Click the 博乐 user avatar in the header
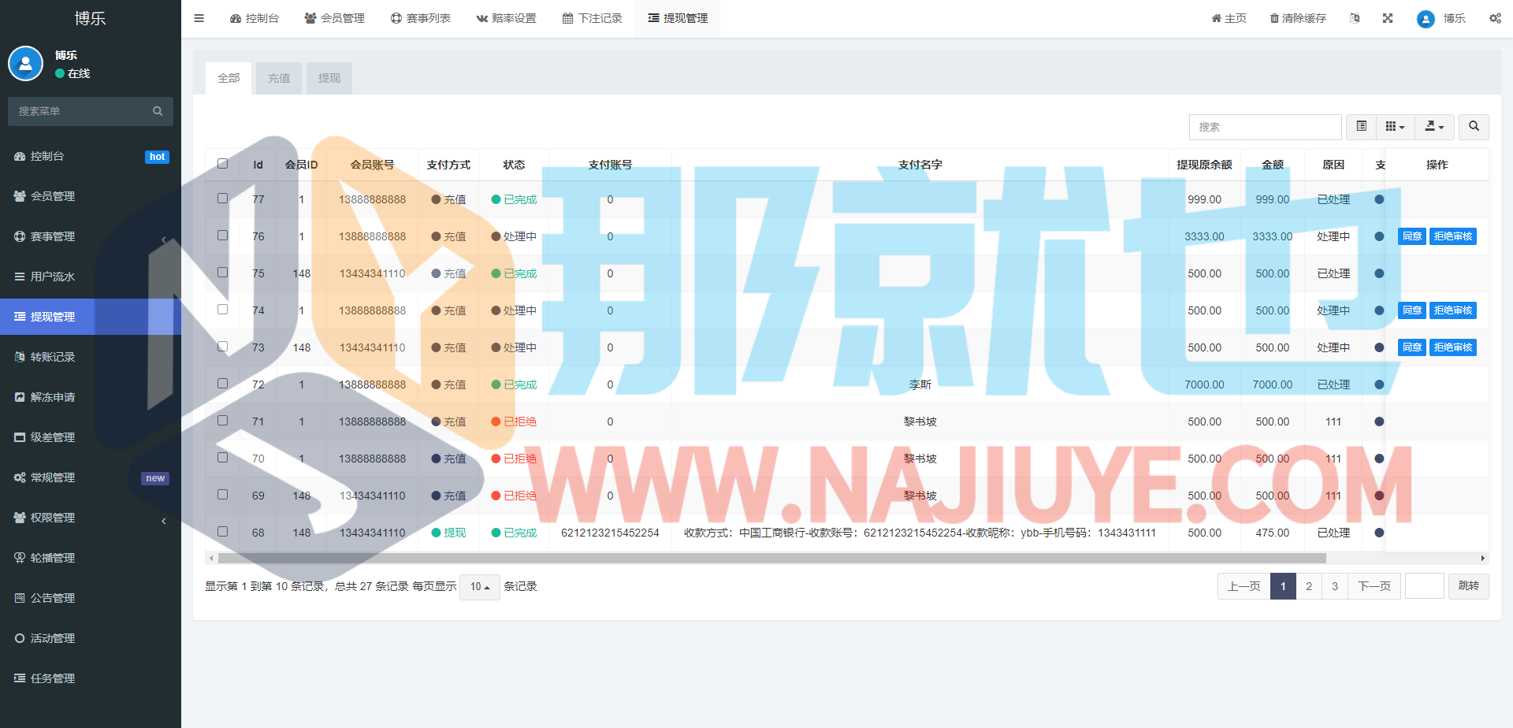Viewport: 1513px width, 728px height. click(1425, 19)
